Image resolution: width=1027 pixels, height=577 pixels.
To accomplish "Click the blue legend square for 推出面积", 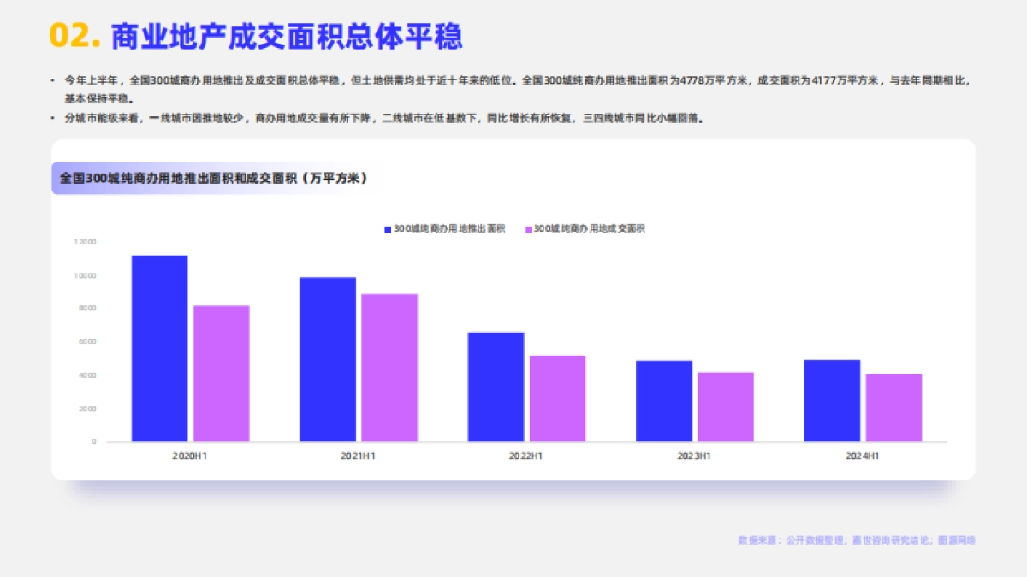I will tap(386, 228).
